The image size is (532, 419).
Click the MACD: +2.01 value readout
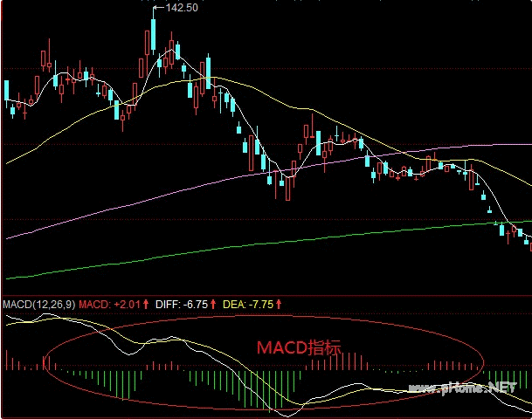pos(109,304)
